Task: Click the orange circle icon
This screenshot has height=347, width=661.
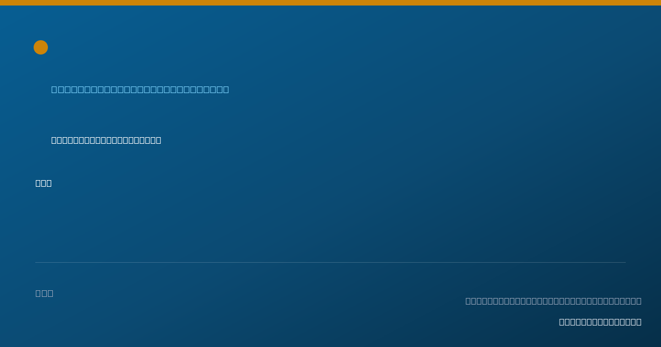Action: [x=41, y=47]
